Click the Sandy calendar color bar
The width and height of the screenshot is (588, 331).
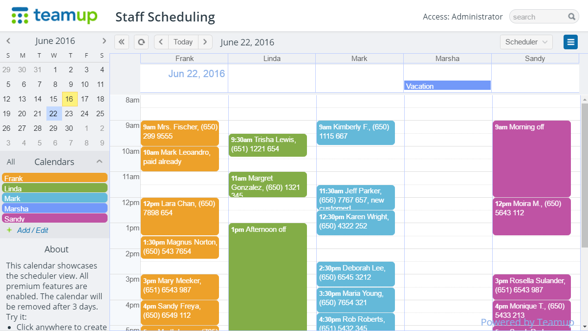pos(55,219)
